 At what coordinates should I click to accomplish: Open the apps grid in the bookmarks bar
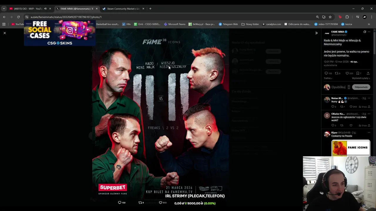[4, 24]
